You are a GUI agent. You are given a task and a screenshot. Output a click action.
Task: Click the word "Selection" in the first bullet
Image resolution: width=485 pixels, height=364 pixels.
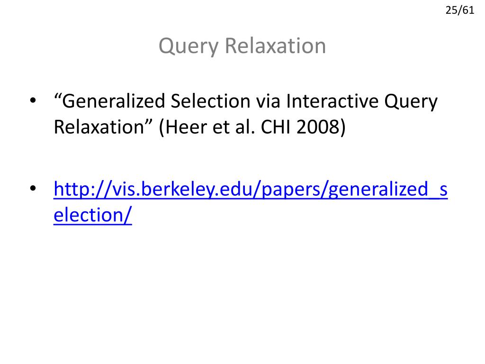point(210,101)
